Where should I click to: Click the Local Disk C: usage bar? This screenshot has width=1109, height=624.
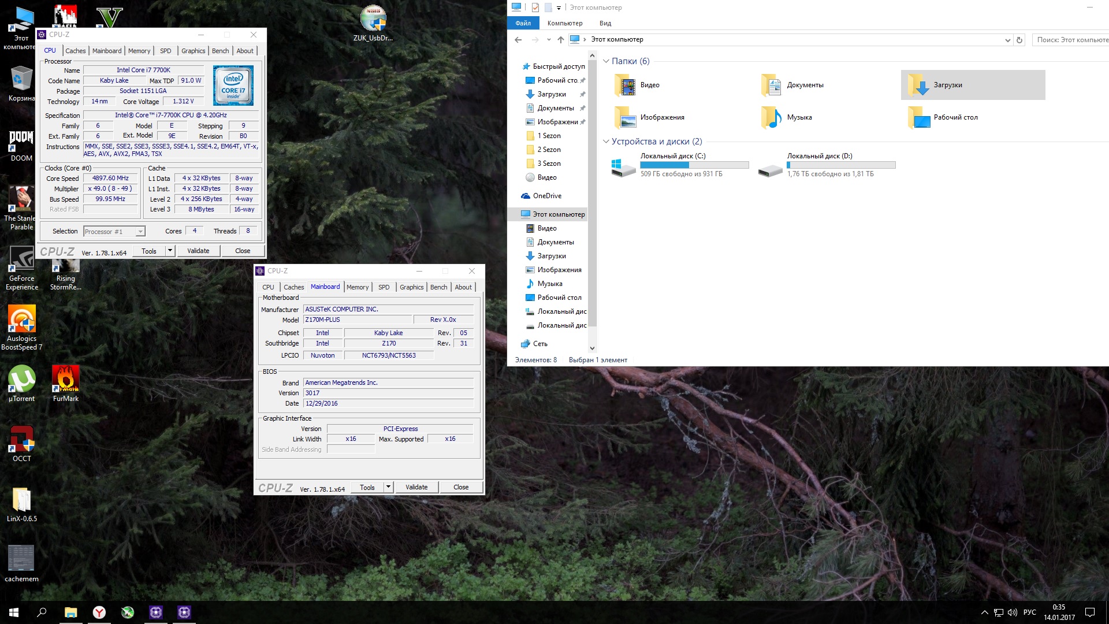pyautogui.click(x=694, y=165)
